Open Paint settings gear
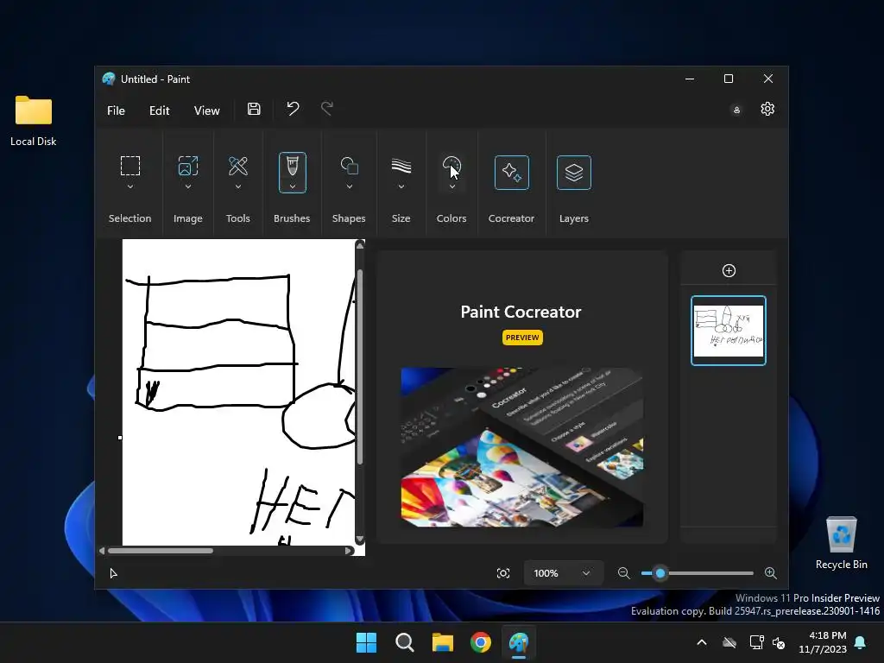884x663 pixels. (767, 109)
